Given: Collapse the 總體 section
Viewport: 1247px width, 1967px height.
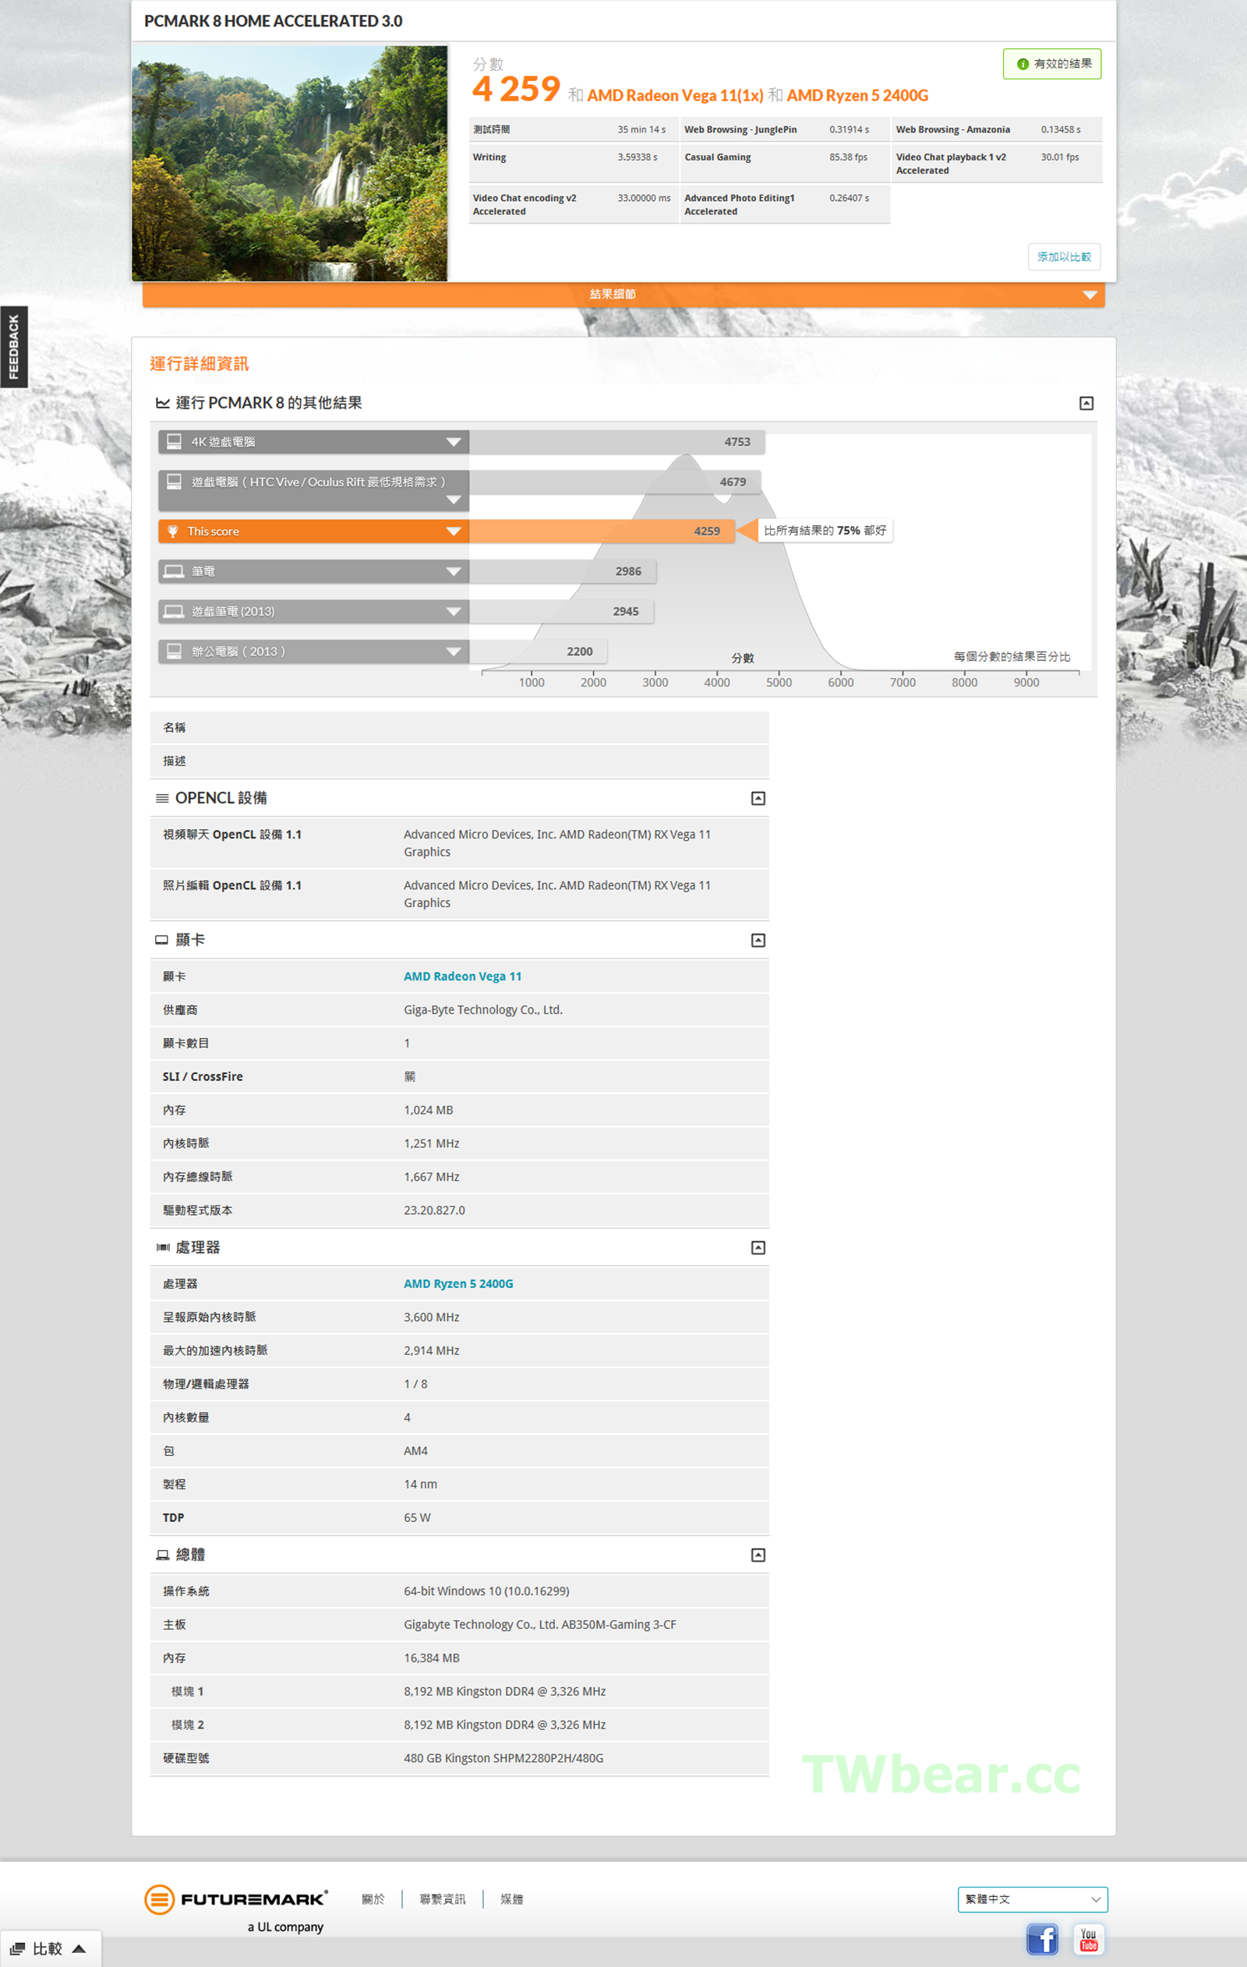Looking at the screenshot, I should (758, 1555).
